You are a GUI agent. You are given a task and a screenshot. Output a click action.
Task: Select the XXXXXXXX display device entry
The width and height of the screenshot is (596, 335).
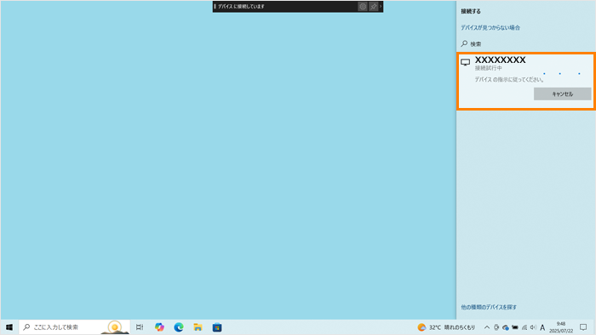(525, 81)
